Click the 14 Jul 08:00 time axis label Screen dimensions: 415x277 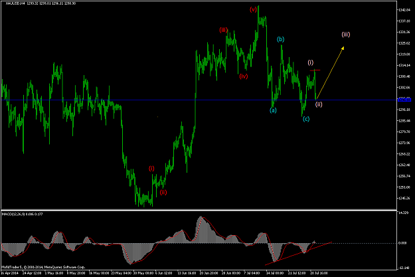pyautogui.click(x=275, y=273)
